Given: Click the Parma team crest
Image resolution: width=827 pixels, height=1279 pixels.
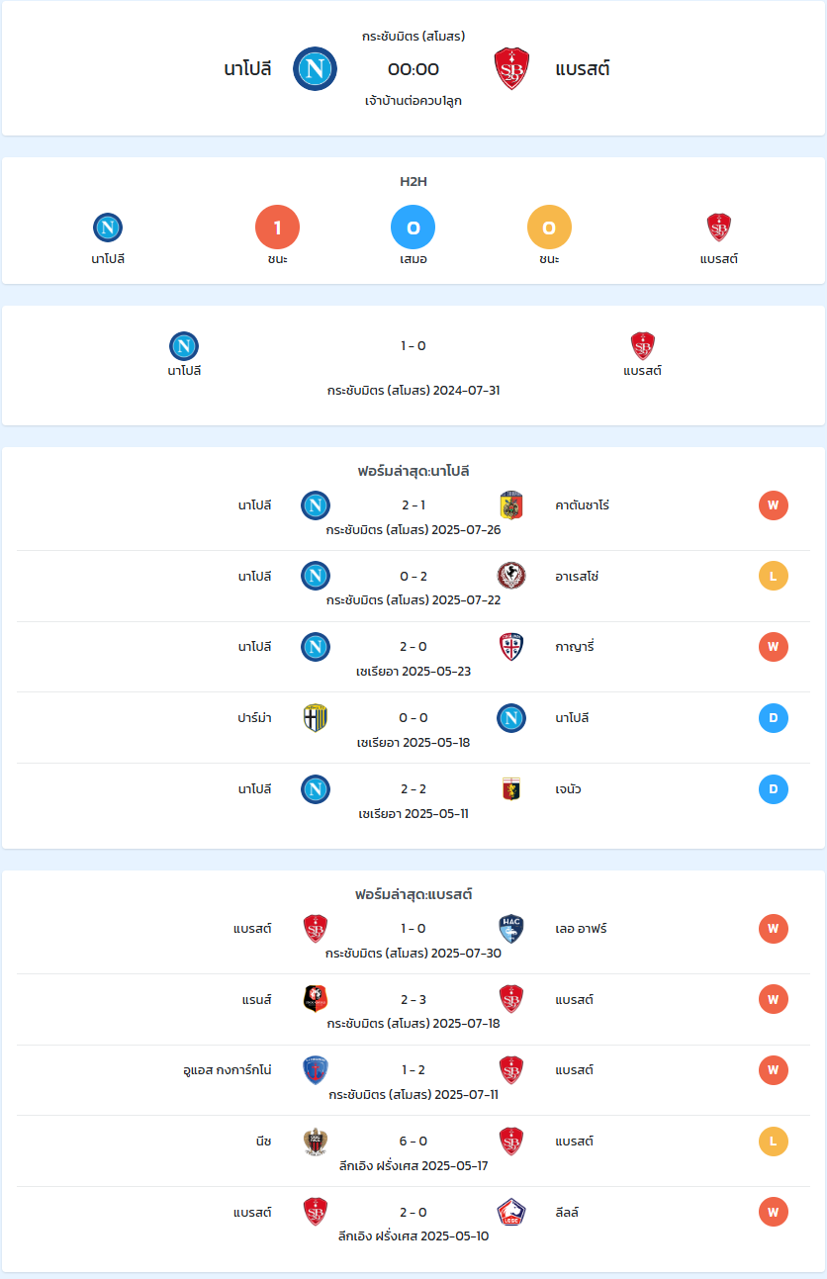Looking at the screenshot, I should (316, 718).
